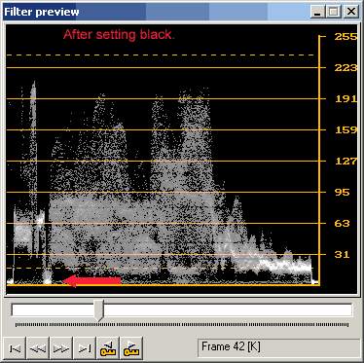Click the 159 level label
Image resolution: width=364 pixels, height=363 pixels.
click(346, 130)
